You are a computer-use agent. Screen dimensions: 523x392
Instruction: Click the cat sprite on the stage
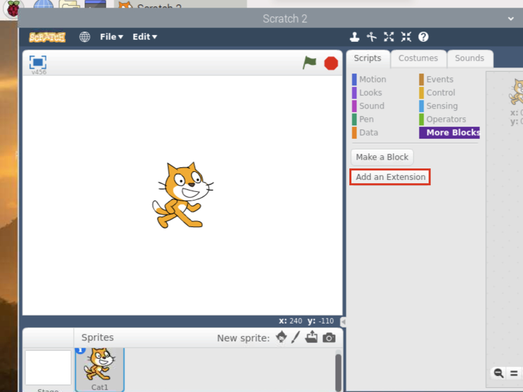click(x=183, y=195)
